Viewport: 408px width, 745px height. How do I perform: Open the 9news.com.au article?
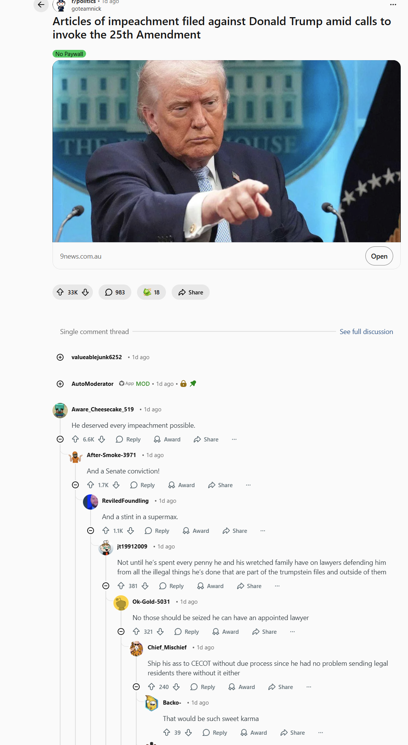click(379, 256)
